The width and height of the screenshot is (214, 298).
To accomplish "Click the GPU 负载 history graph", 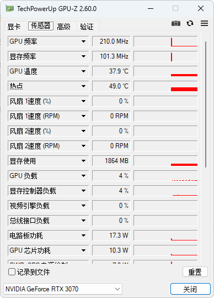I will [x=165, y=176].
